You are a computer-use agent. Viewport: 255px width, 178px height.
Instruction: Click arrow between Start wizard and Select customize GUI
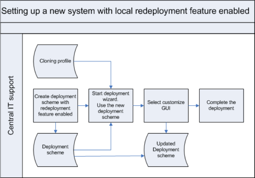138,106
